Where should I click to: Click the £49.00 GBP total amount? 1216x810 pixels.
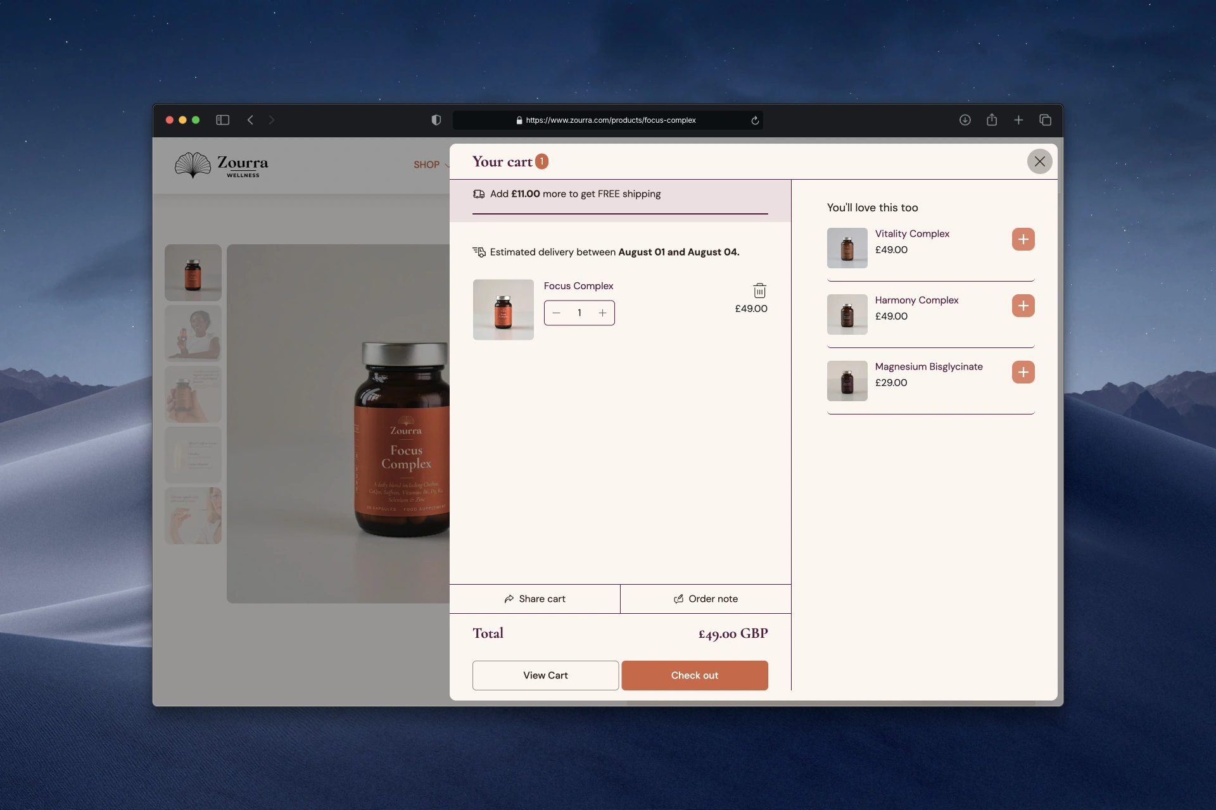(733, 633)
